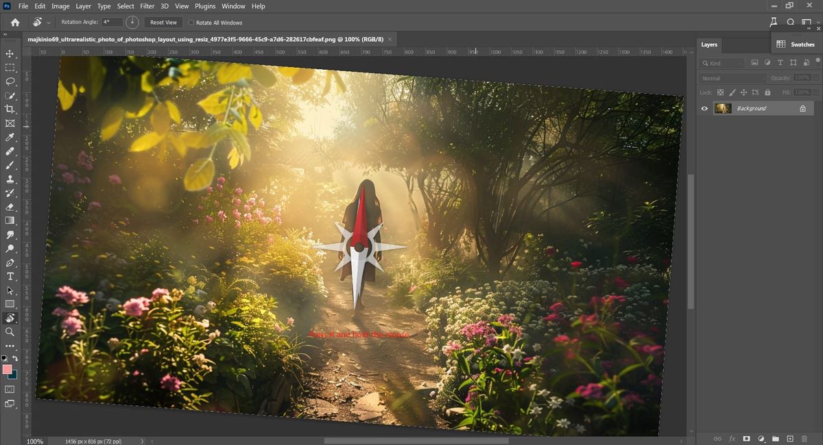
Task: Open the Edit Toolbar three-dots menu
Action: coord(10,346)
